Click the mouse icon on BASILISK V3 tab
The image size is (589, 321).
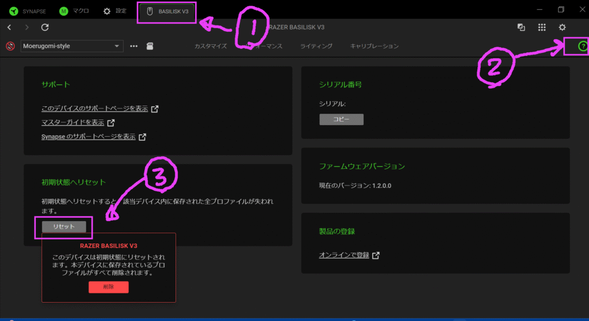pyautogui.click(x=150, y=11)
